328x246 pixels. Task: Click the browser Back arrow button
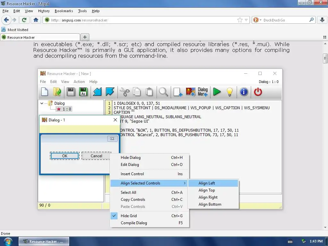6,20
